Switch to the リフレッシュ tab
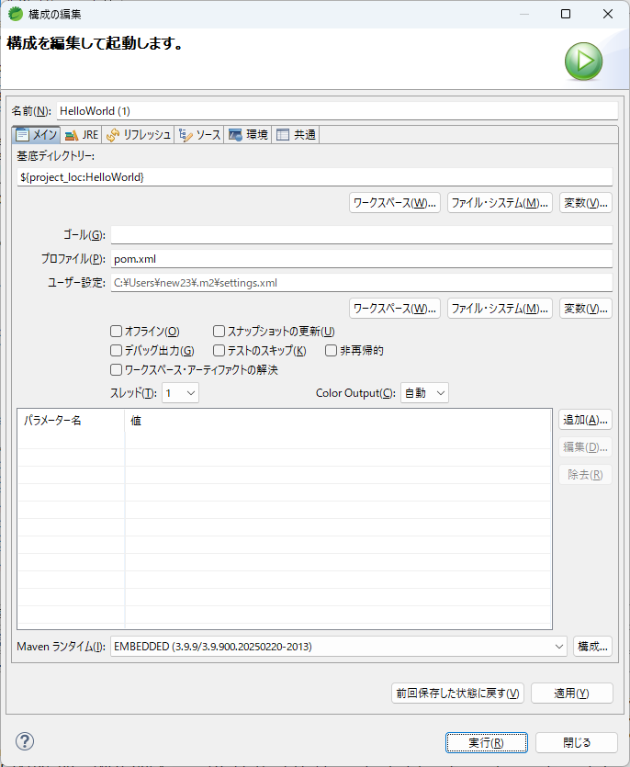Image resolution: width=630 pixels, height=767 pixels. point(139,135)
